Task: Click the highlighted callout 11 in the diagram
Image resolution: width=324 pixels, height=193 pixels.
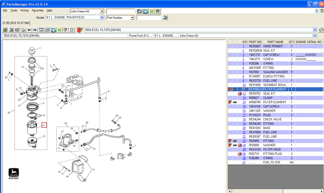Action: [44, 125]
